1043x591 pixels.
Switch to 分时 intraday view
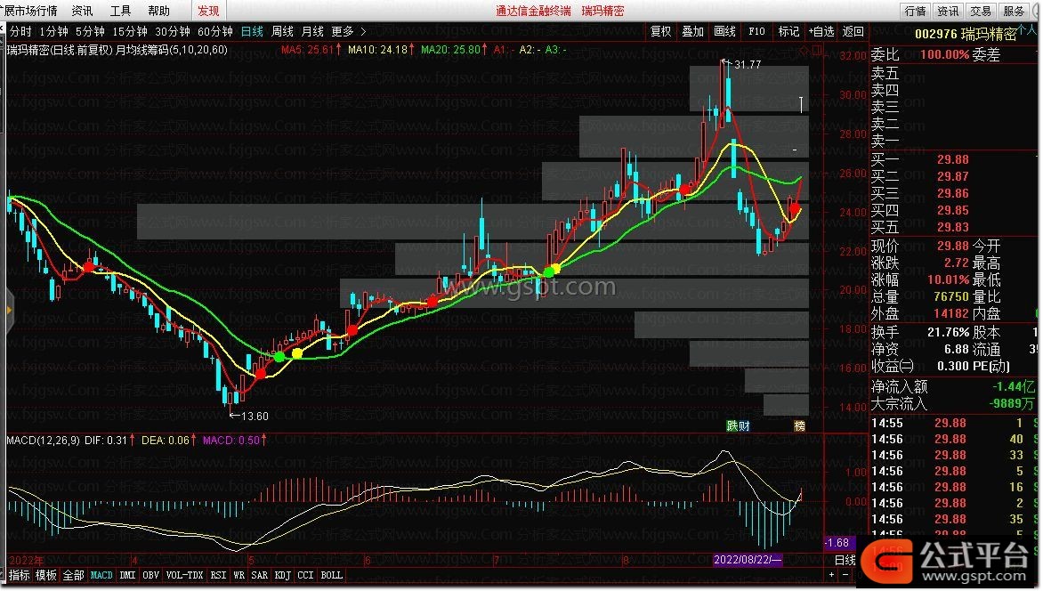click(20, 31)
